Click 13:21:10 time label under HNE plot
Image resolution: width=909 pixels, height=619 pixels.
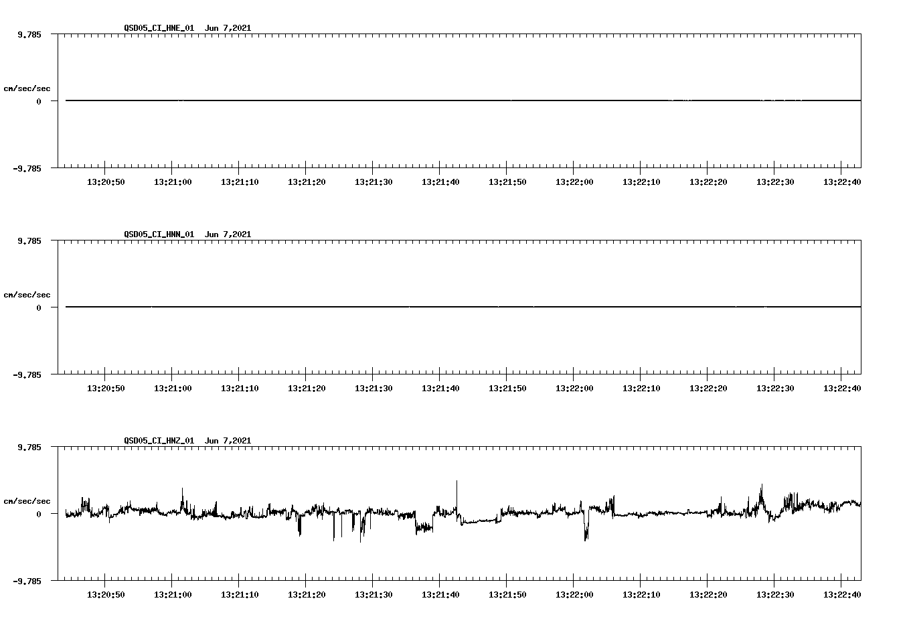click(240, 182)
